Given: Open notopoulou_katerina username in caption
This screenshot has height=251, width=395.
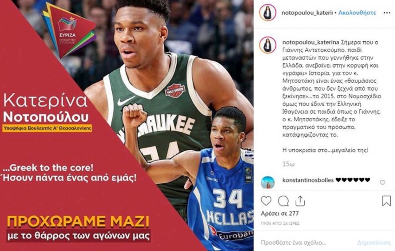Looking at the screenshot, I should click(x=310, y=42).
